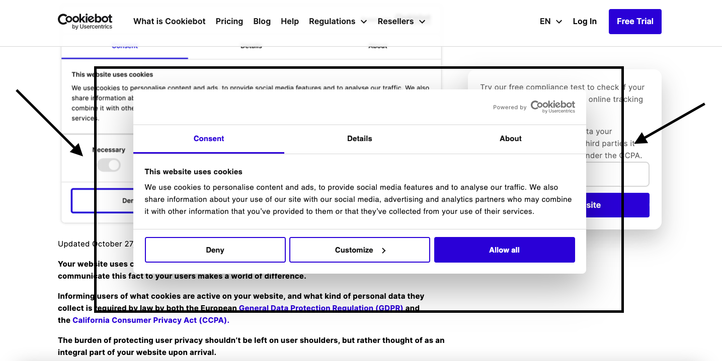Accept cookies with the Allow all button
This screenshot has width=722, height=361.
coord(505,250)
